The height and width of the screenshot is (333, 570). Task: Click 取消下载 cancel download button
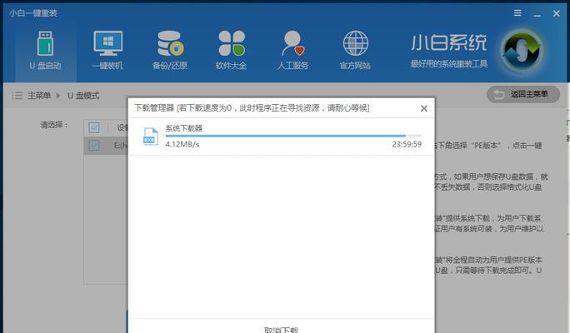(281, 330)
